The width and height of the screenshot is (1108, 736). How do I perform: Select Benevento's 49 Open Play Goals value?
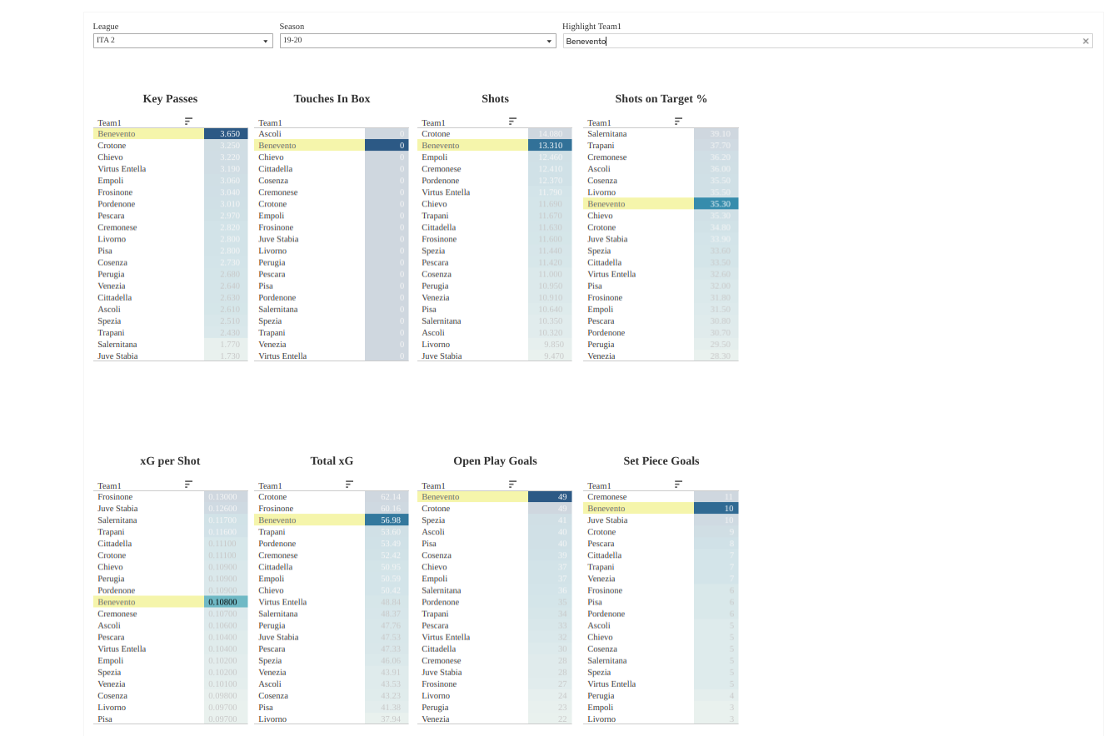coord(550,497)
